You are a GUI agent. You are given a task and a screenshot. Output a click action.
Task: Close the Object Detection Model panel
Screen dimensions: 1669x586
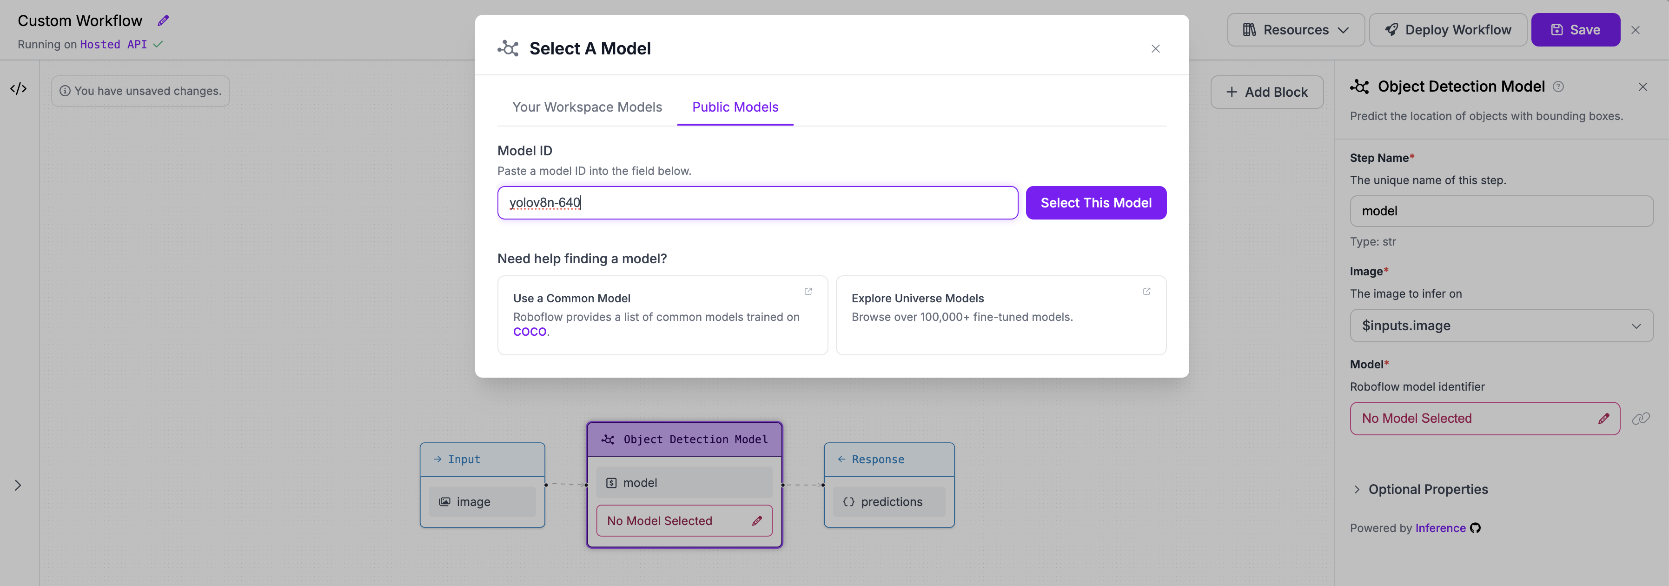click(1643, 87)
